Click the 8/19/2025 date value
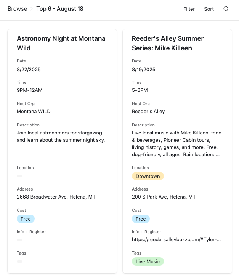Screen dimensions: 239x277 coord(143,69)
